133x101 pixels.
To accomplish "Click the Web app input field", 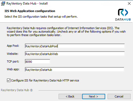I will 75,69.
